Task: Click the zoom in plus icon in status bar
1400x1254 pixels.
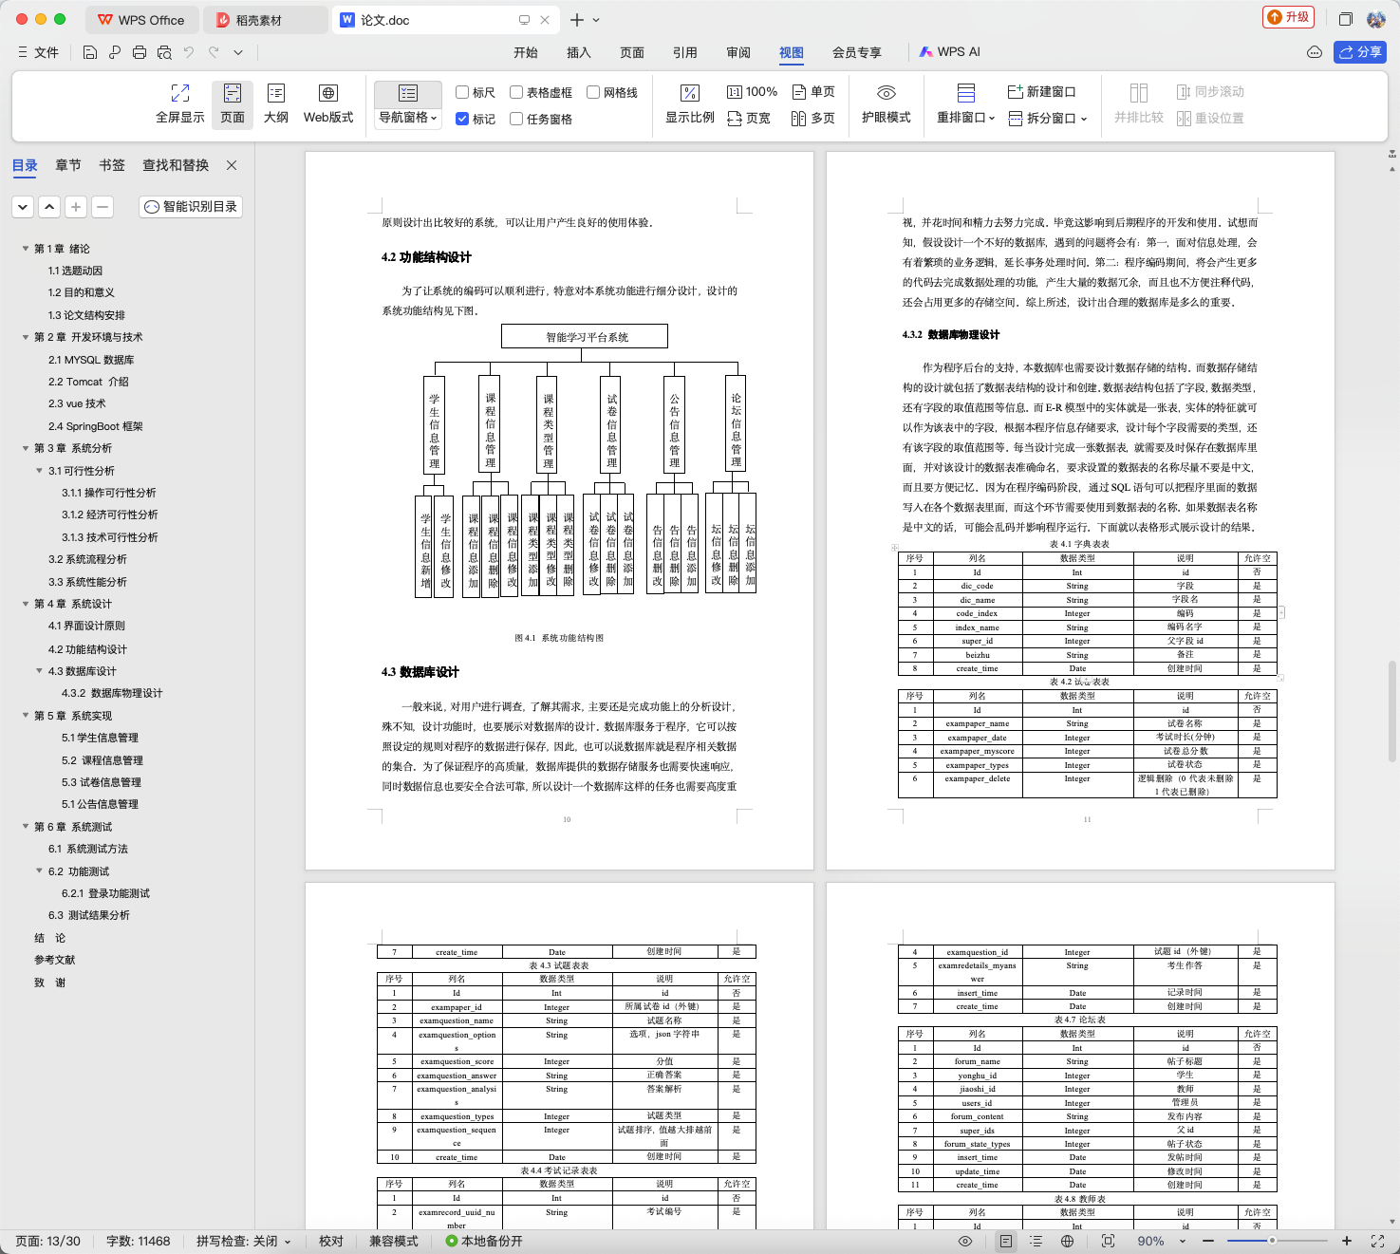Action: point(1346,1241)
